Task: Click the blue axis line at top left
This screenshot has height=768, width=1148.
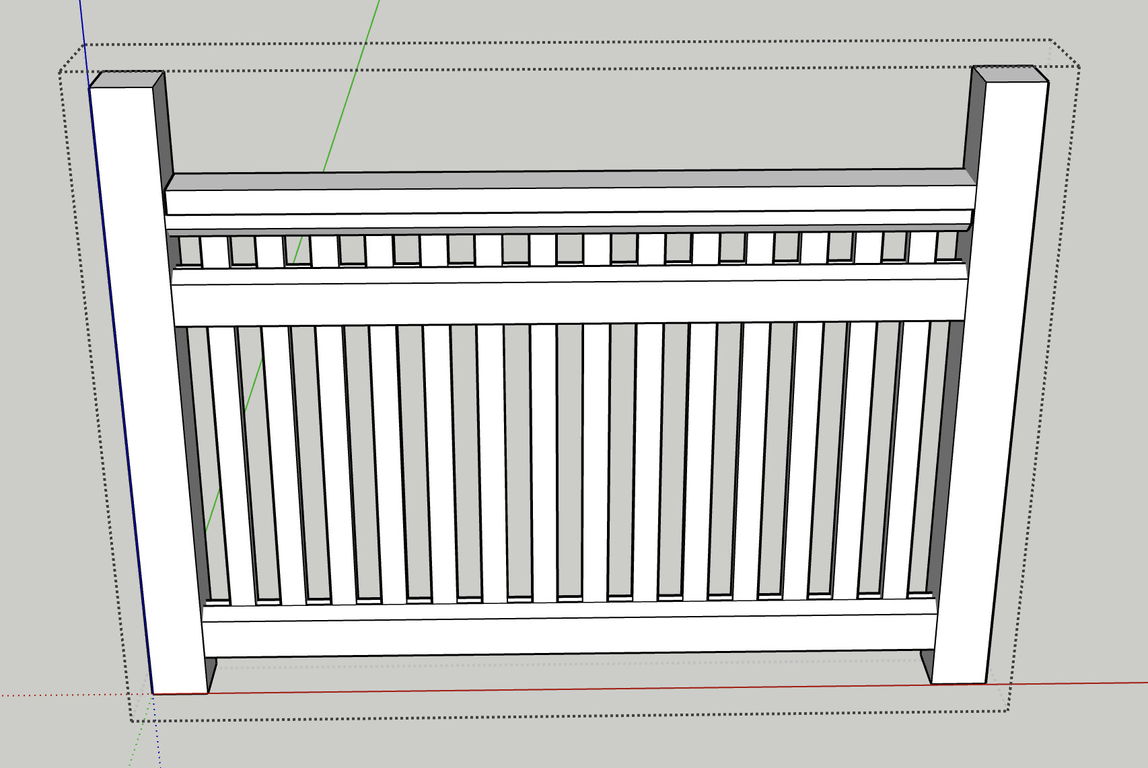Action: pos(83,34)
